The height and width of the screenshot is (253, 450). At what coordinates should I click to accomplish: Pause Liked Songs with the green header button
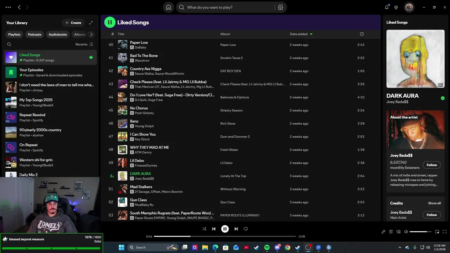[110, 22]
